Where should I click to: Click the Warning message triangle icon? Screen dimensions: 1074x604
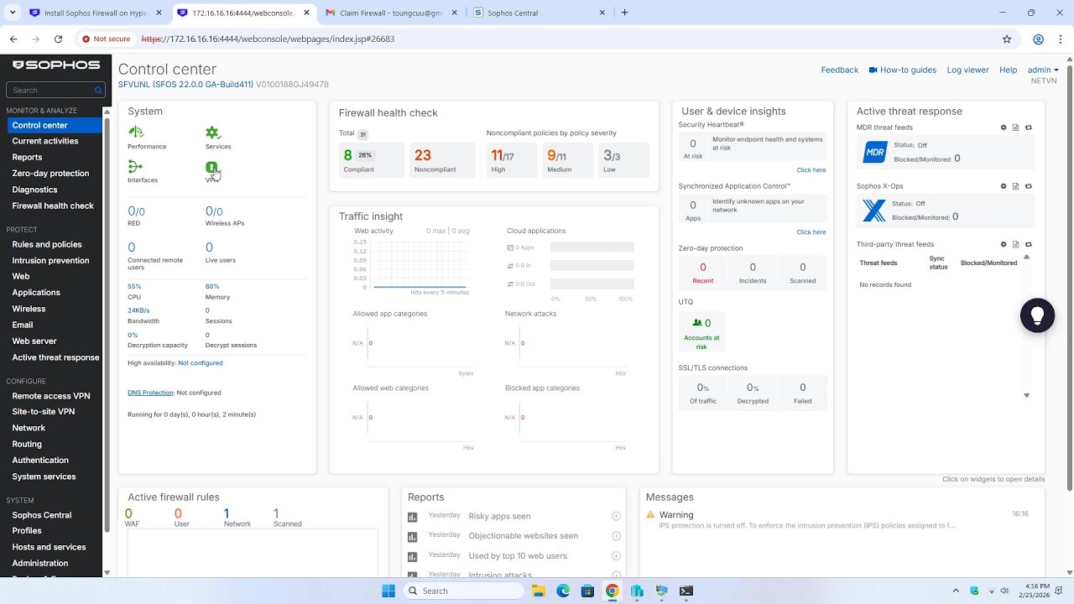coord(650,514)
